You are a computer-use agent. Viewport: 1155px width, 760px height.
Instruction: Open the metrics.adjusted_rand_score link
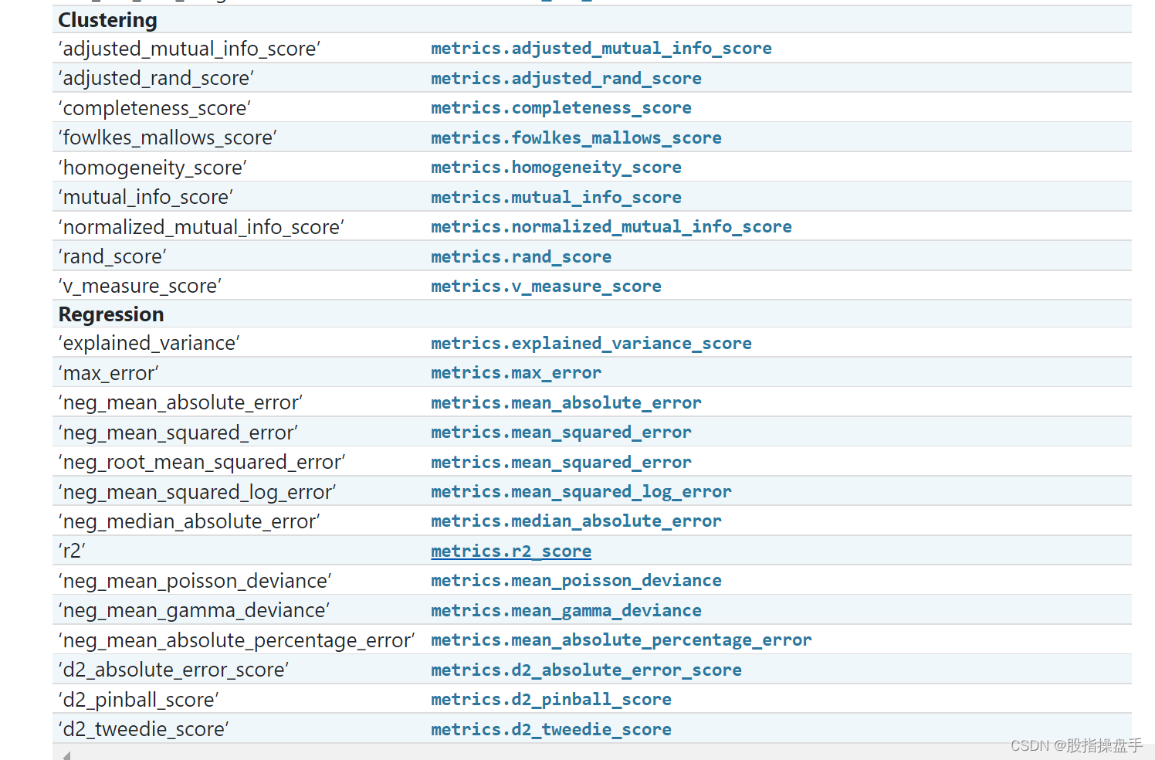(x=566, y=78)
